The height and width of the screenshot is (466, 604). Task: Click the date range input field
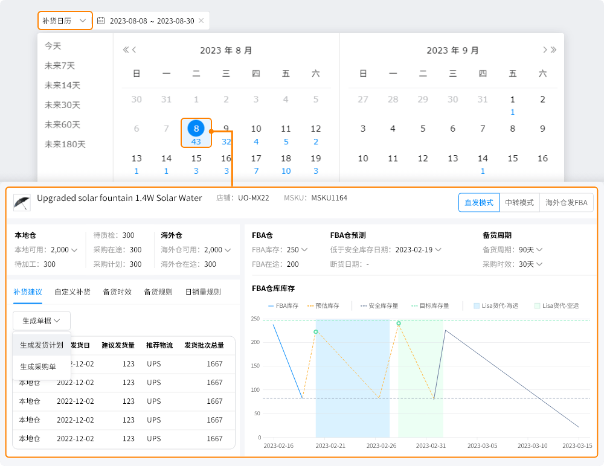coord(152,21)
